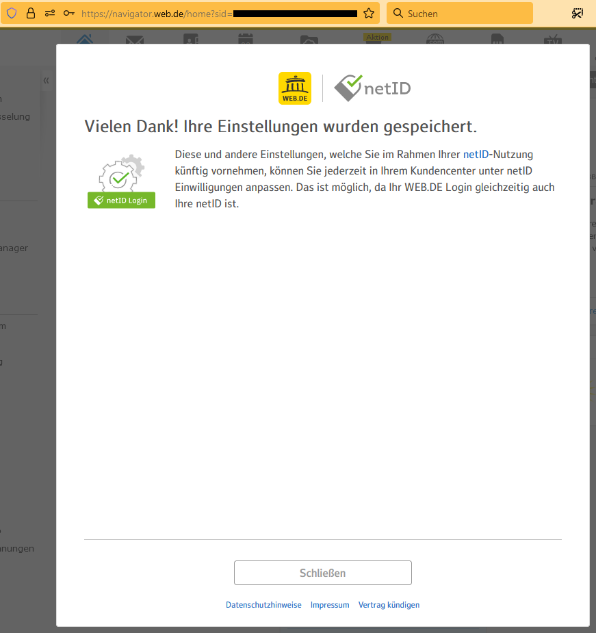
Task: Open the site permissions icon in address bar
Action: pos(50,13)
